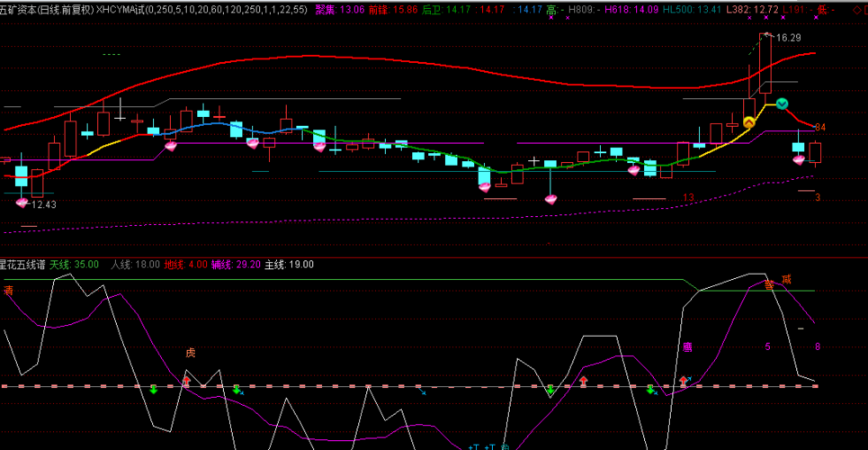The image size is (868, 450).
Task: Click the H618: 14.09 readout
Action: pyautogui.click(x=631, y=9)
